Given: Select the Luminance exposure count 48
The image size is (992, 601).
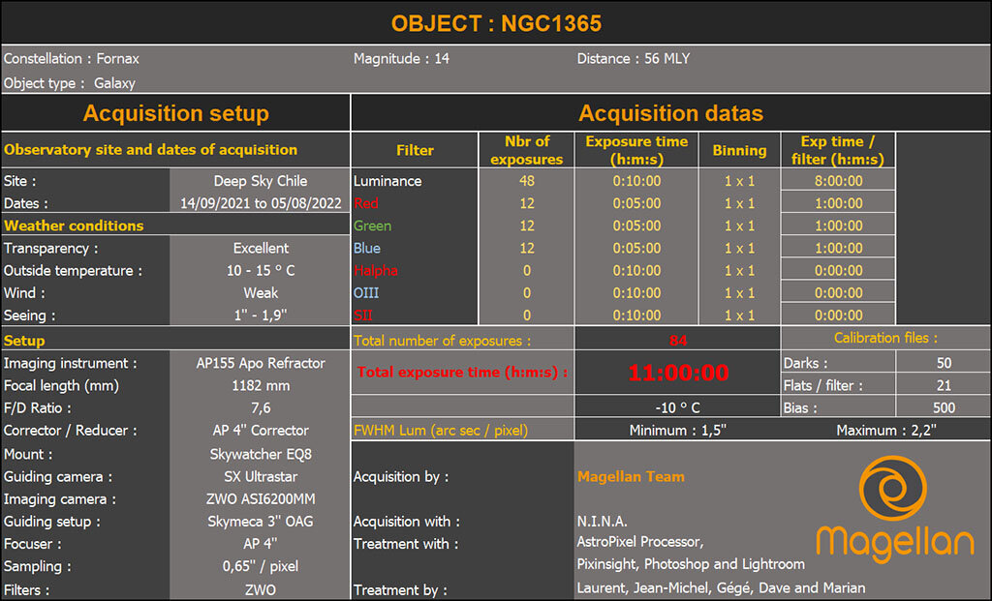Looking at the screenshot, I should pyautogui.click(x=526, y=181).
